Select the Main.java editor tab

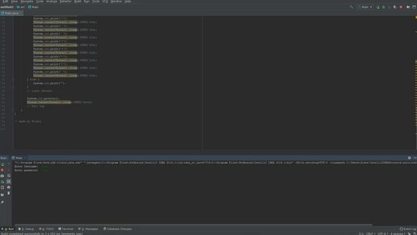[x=12, y=13]
